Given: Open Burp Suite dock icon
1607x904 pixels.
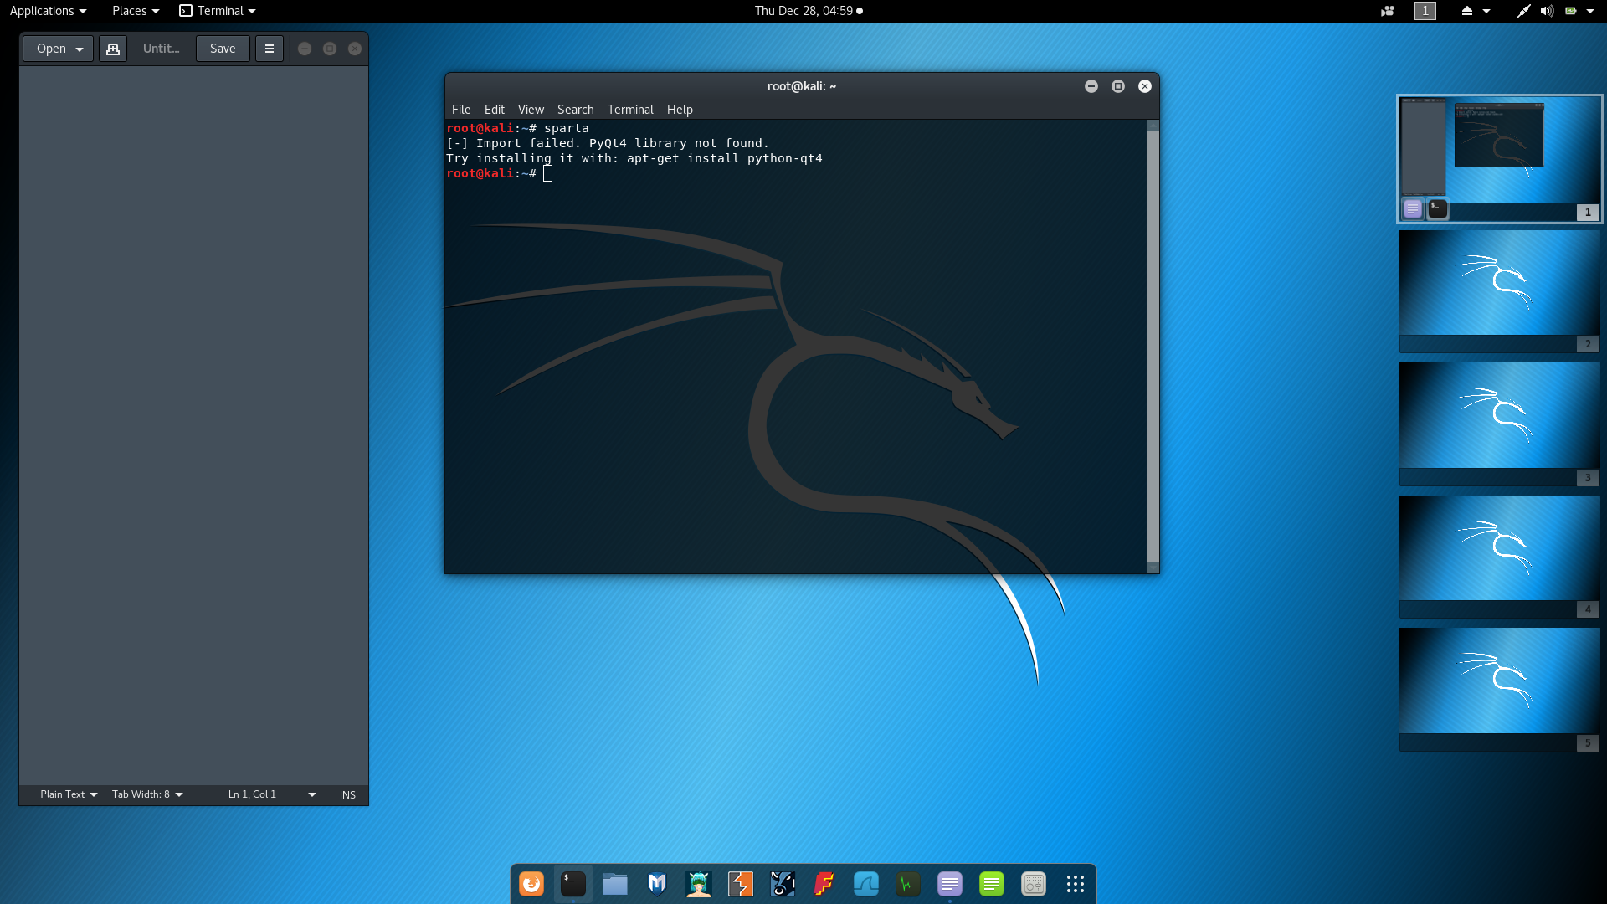Looking at the screenshot, I should [x=741, y=884].
